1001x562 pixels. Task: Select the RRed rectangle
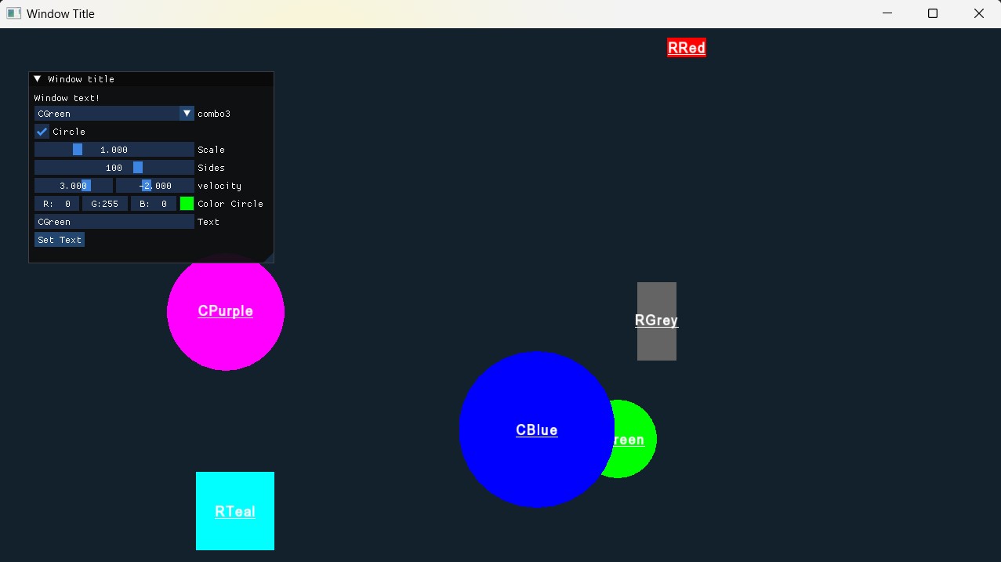click(x=687, y=48)
